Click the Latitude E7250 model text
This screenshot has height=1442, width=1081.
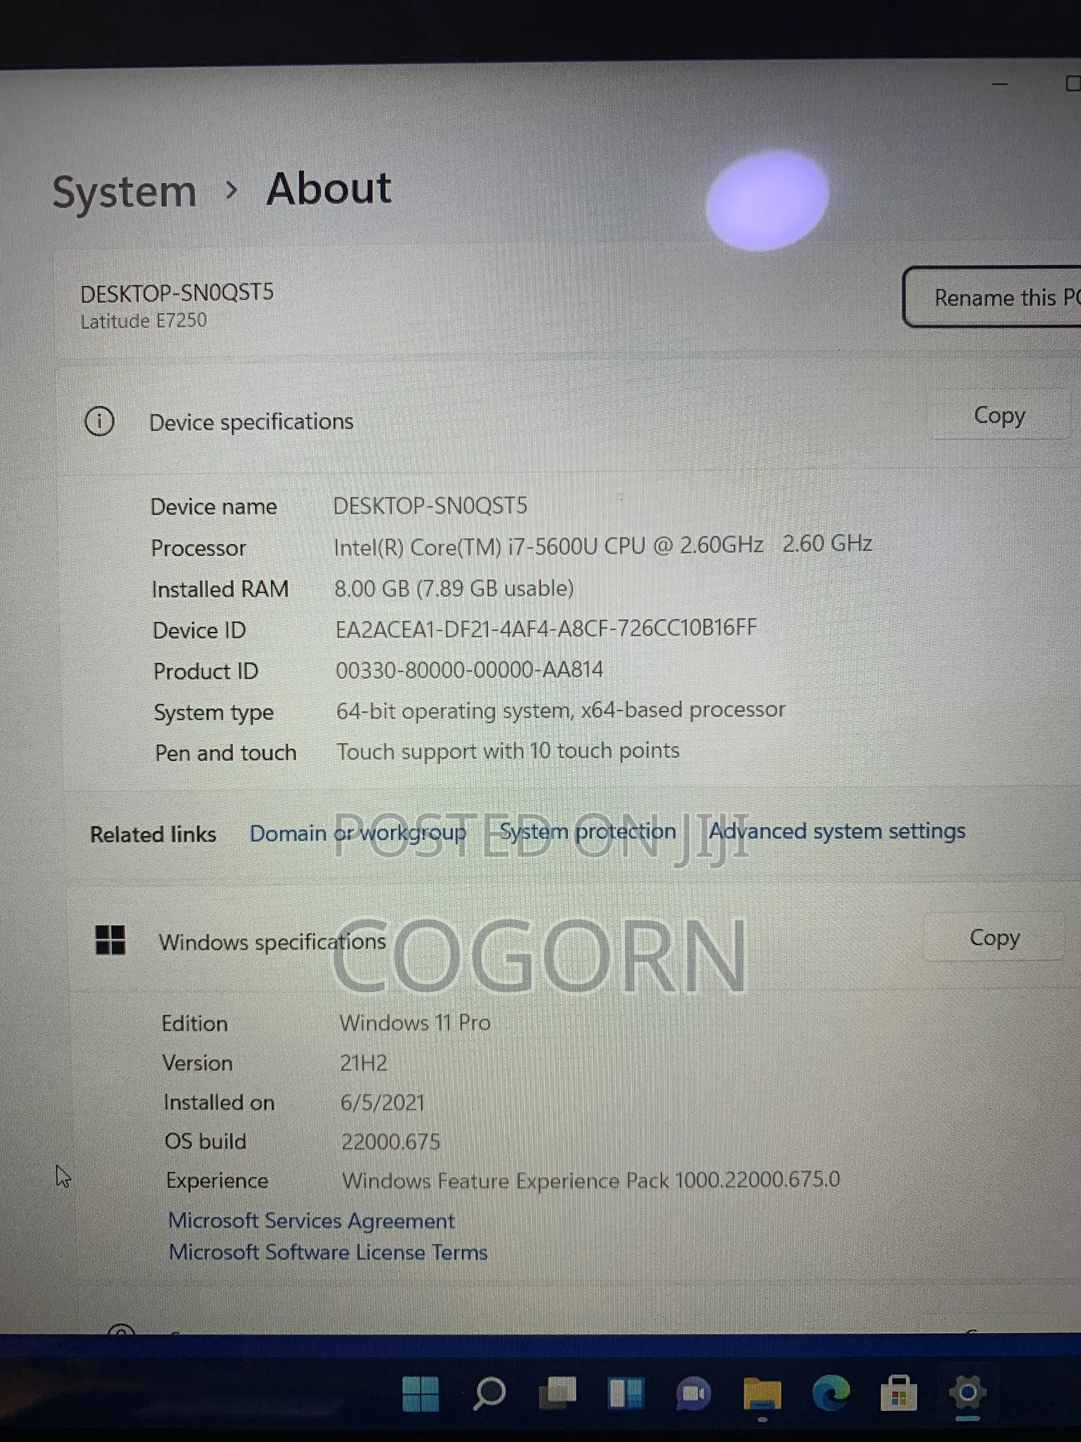(144, 321)
